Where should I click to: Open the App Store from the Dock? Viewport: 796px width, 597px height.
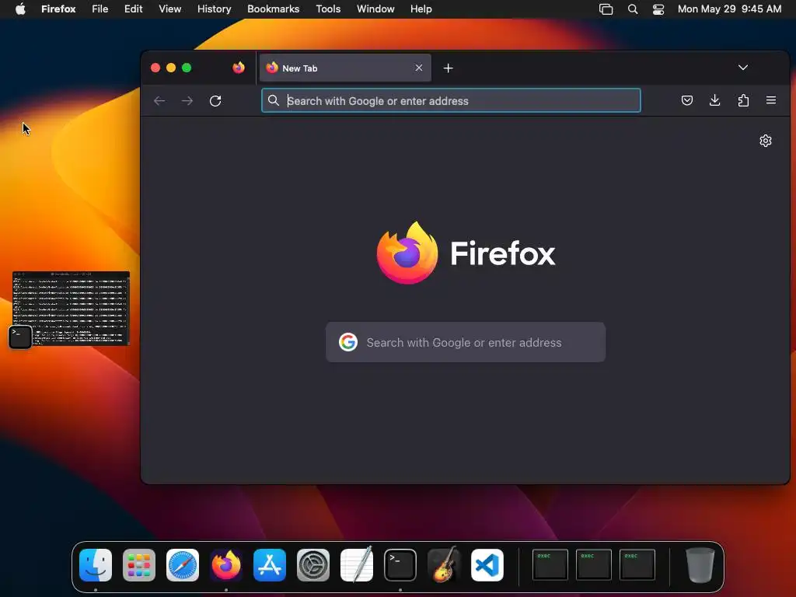[x=270, y=565]
